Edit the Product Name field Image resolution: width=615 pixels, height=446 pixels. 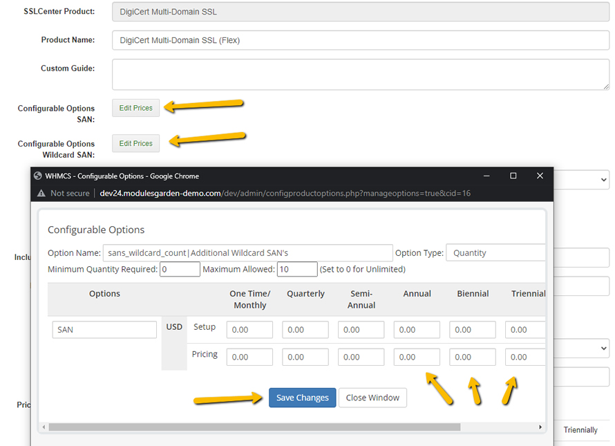(x=361, y=40)
